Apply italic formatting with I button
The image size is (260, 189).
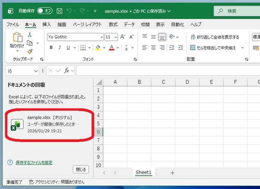click(60, 48)
